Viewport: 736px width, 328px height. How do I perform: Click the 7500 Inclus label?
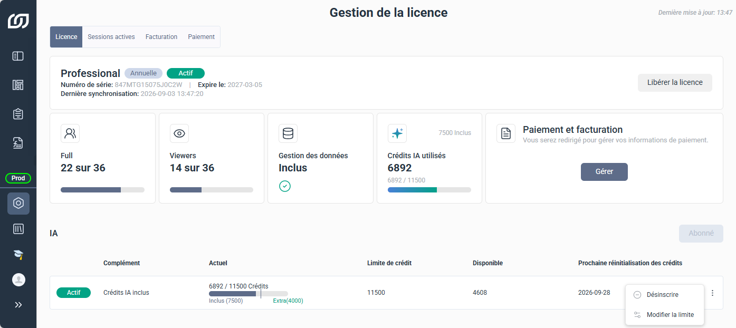tap(455, 133)
